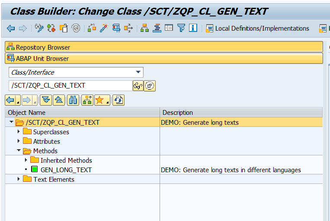Click the Refresh object list icon

coord(118,101)
